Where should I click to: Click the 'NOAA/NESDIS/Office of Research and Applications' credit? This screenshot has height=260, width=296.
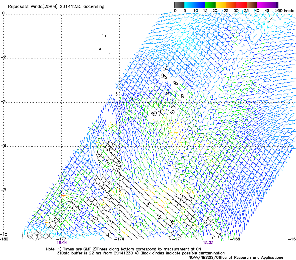tap(236, 258)
